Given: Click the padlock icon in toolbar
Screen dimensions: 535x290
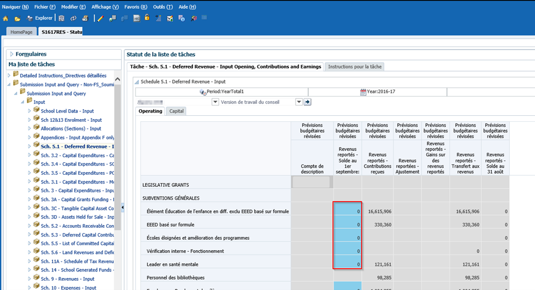Looking at the screenshot, I should 147,18.
